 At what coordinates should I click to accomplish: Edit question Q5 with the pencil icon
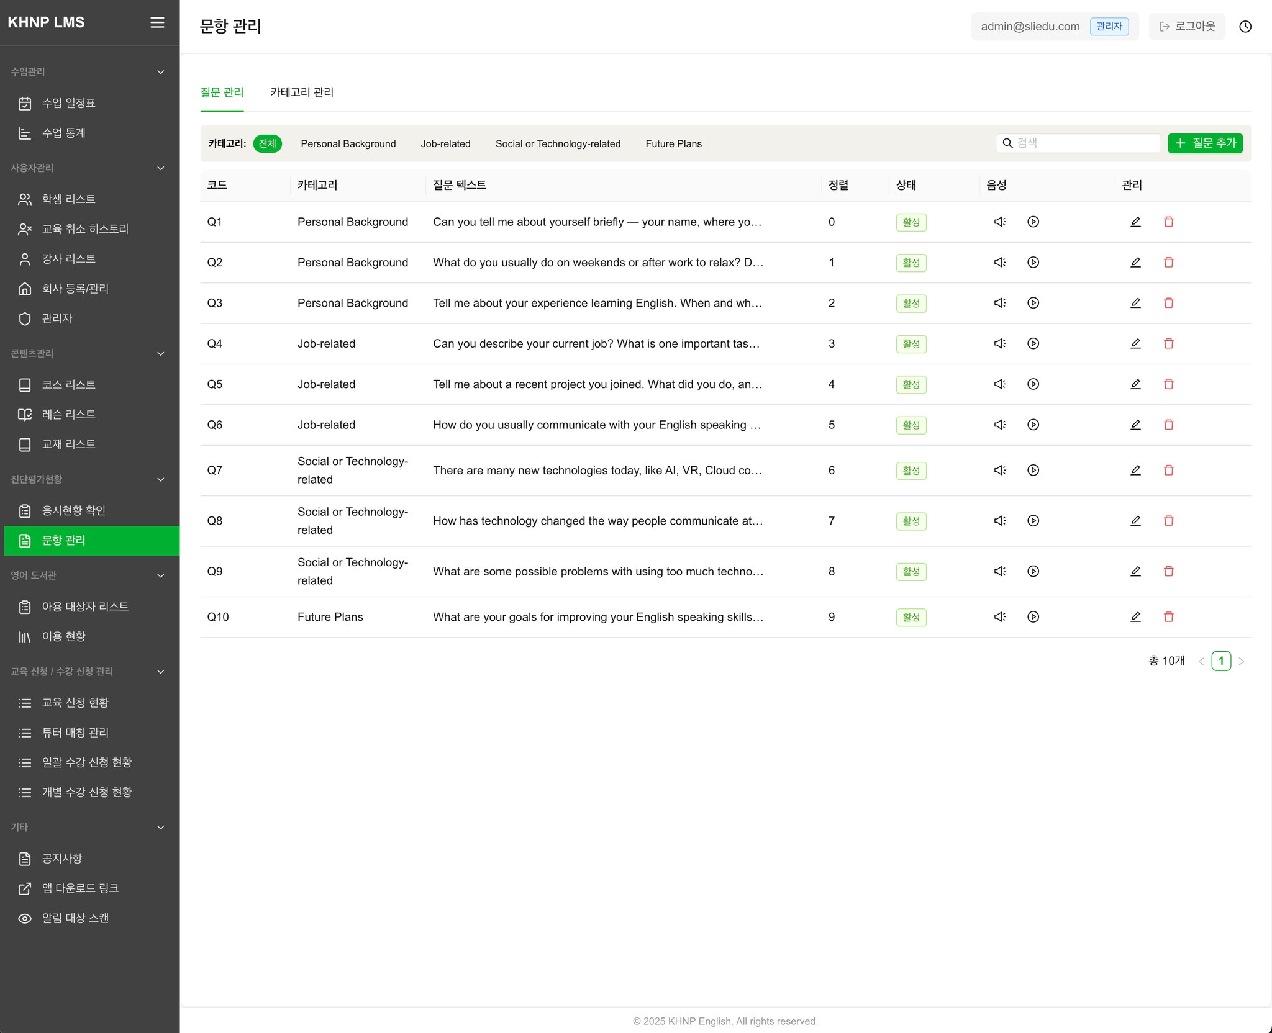(1135, 384)
